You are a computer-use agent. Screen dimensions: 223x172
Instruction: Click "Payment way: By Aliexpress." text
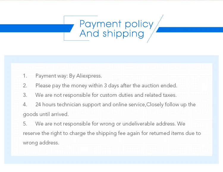point(69,76)
